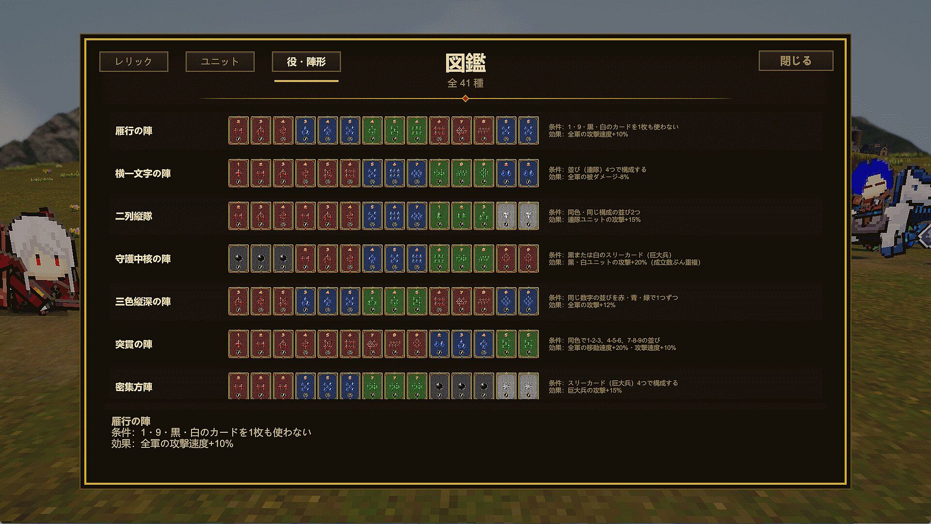Click the 巨大兵の攻撃+15% effect text
The width and height of the screenshot is (931, 524).
click(x=594, y=391)
